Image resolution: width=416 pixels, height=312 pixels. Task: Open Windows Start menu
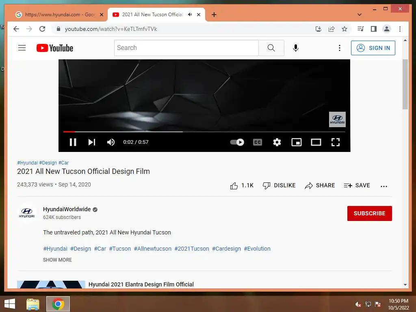(10, 304)
